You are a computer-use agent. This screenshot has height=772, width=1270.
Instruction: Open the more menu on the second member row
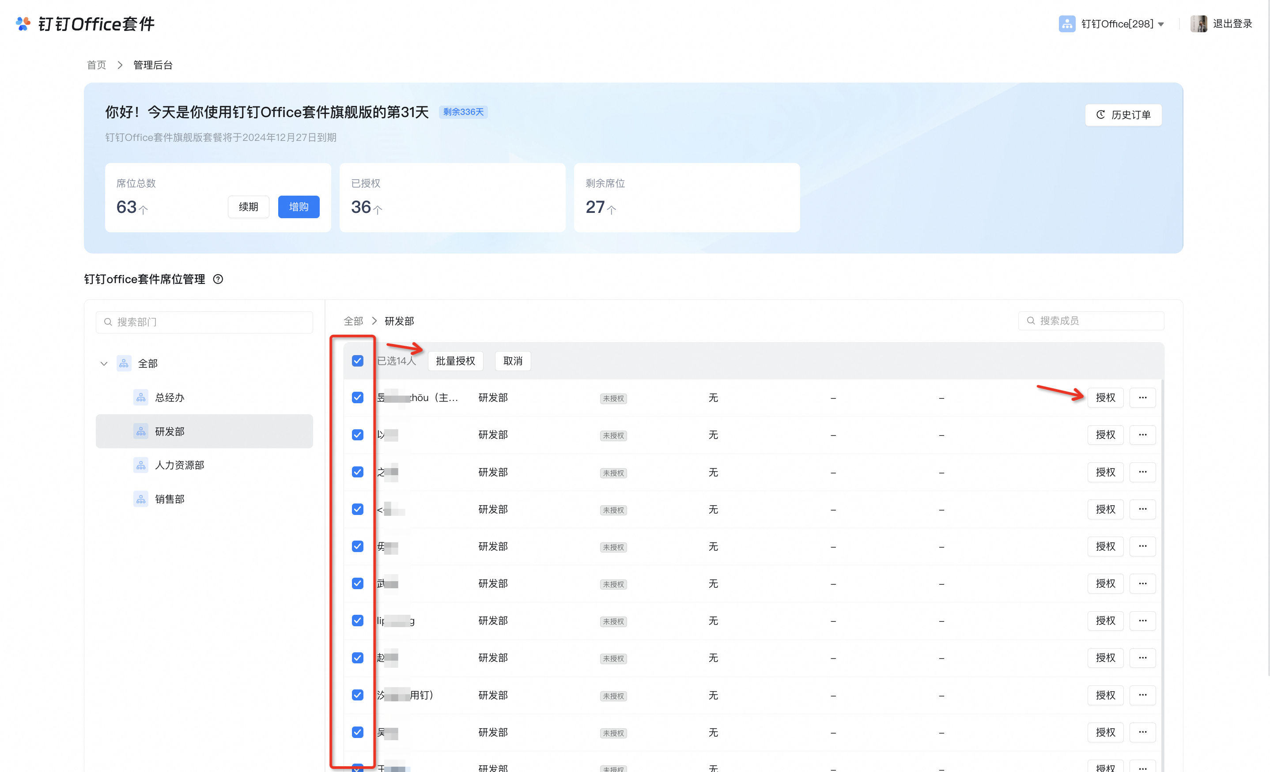[x=1142, y=435]
